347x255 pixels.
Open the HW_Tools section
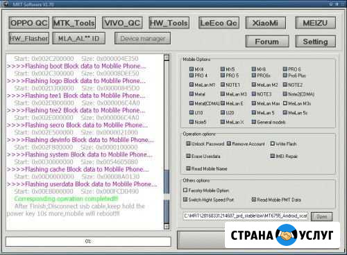click(x=169, y=23)
